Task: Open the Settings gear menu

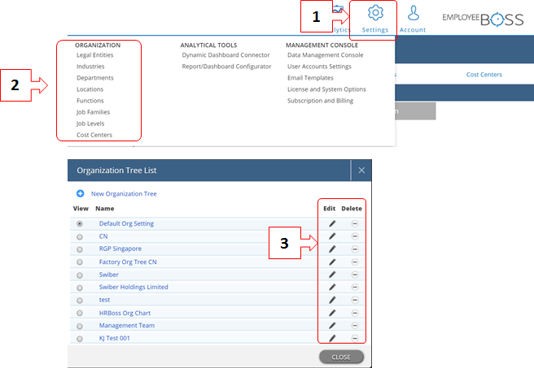Action: 375,19
